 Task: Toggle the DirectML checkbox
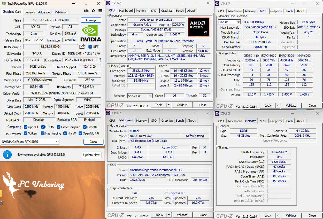pyautogui.click(x=85, y=127)
